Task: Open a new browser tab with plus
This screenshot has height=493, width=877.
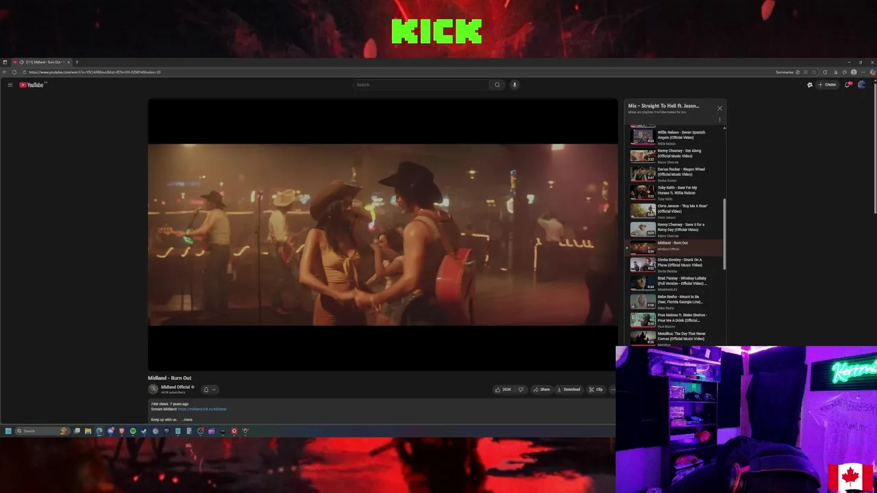Action: [x=77, y=62]
